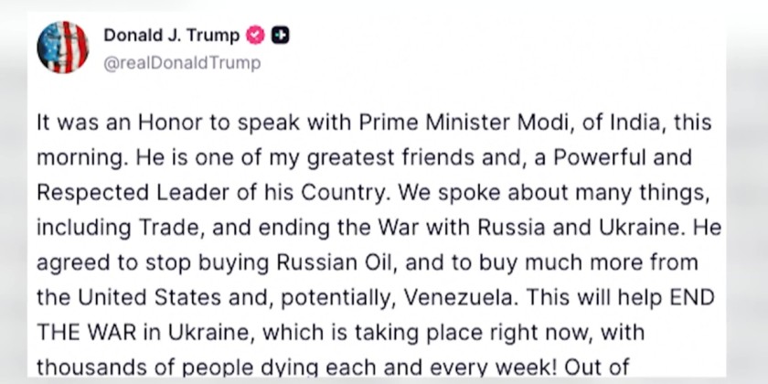The image size is (768, 384).
Task: Click the purple verified badge icon
Action: (x=256, y=36)
